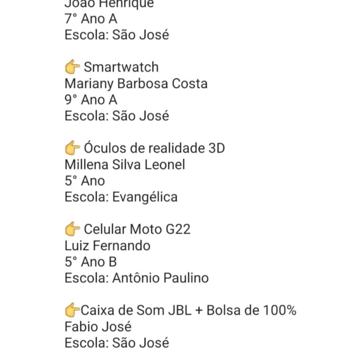Image resolution: width=356 pixels, height=353 pixels.
Task: Click the name Millena Silva Leonel
Action: [x=125, y=164]
